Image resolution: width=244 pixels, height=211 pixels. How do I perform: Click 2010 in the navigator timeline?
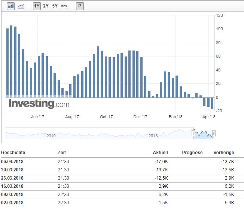(51, 135)
